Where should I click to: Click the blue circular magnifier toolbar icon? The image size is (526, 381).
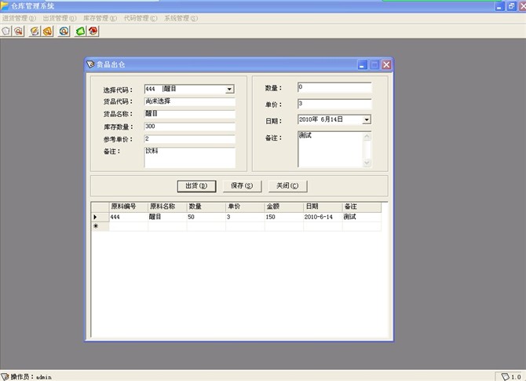tap(64, 31)
